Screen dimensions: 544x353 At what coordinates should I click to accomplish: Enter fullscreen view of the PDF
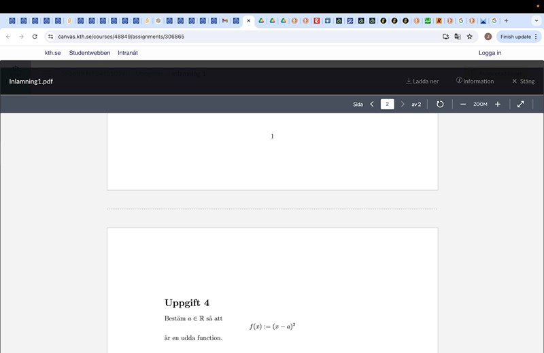520,104
